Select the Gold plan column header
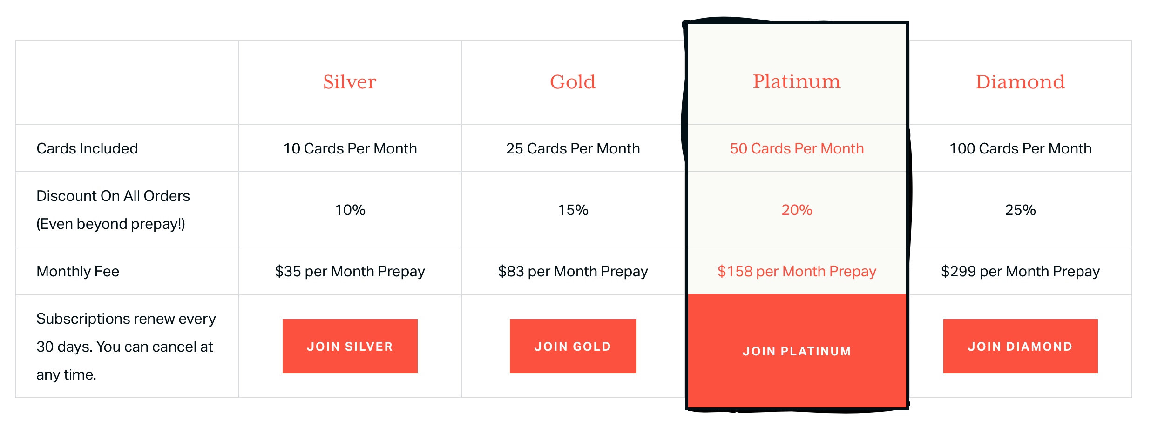 point(573,81)
